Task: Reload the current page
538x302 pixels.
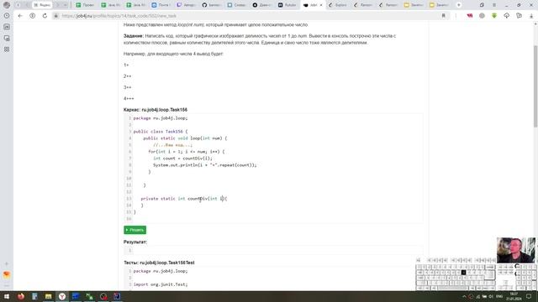Action: tap(45, 16)
